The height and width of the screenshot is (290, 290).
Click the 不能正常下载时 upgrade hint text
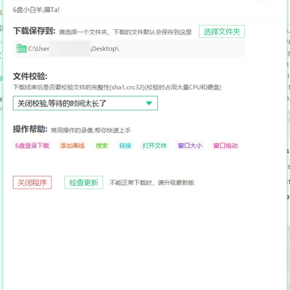pyautogui.click(x=151, y=183)
